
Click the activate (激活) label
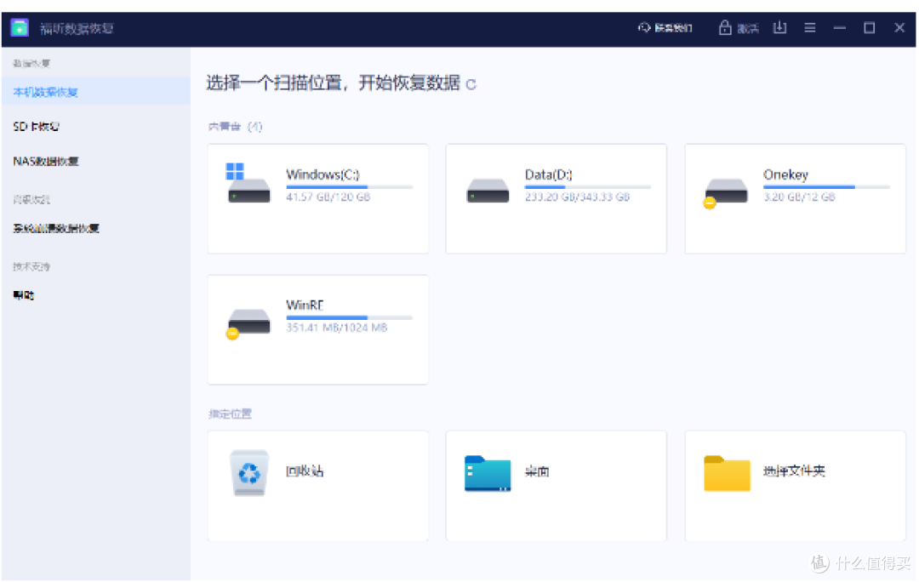[x=748, y=28]
